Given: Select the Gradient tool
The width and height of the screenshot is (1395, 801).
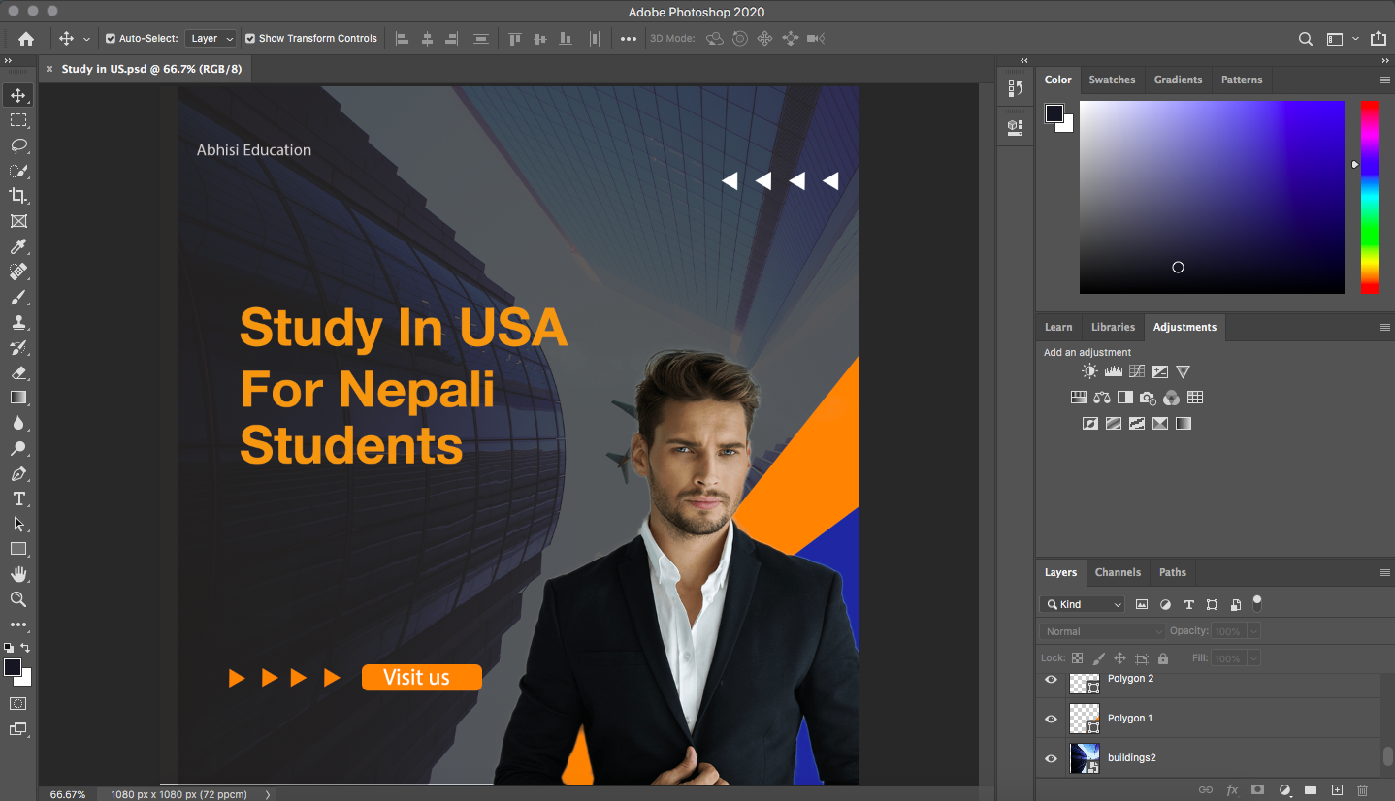Looking at the screenshot, I should pyautogui.click(x=17, y=397).
